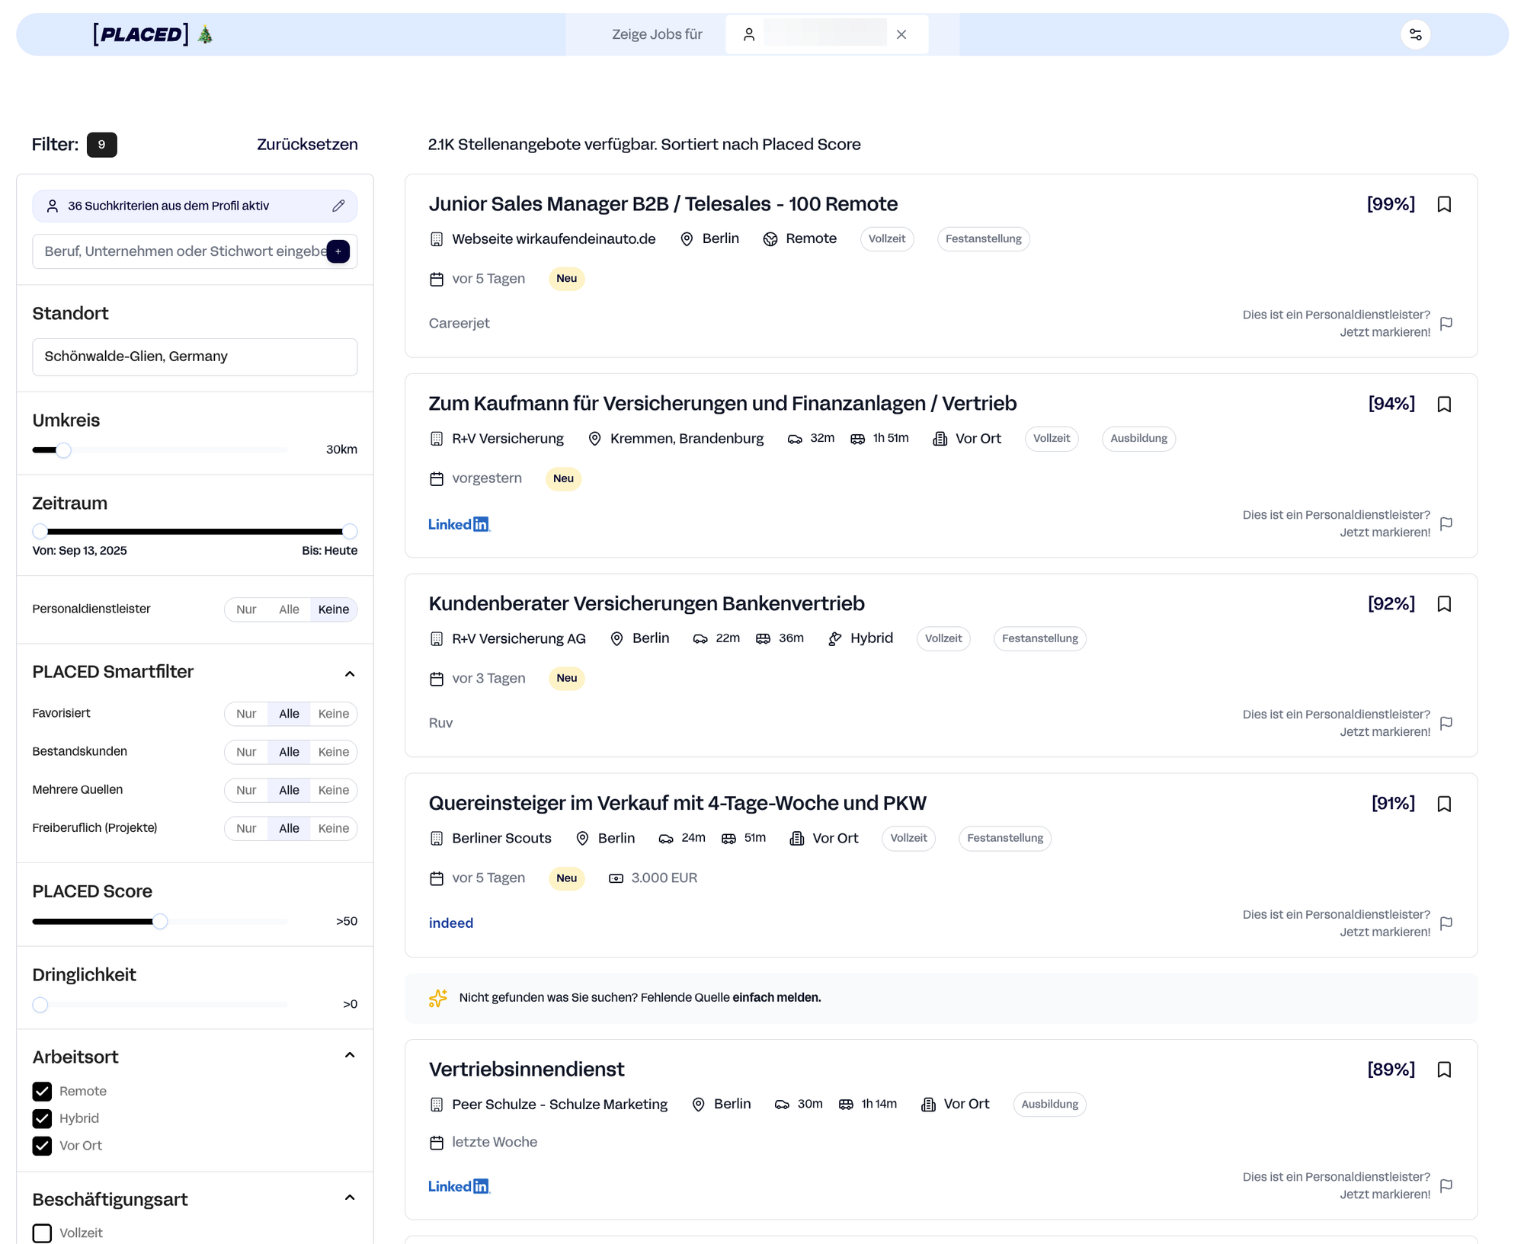
Task: Click the plus button to add keyword
Action: [x=338, y=251]
